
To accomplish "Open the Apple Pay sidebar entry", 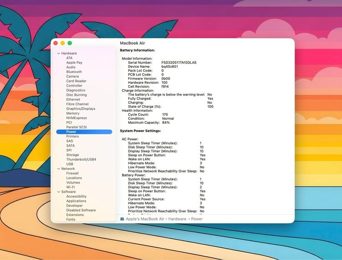I will [74, 62].
